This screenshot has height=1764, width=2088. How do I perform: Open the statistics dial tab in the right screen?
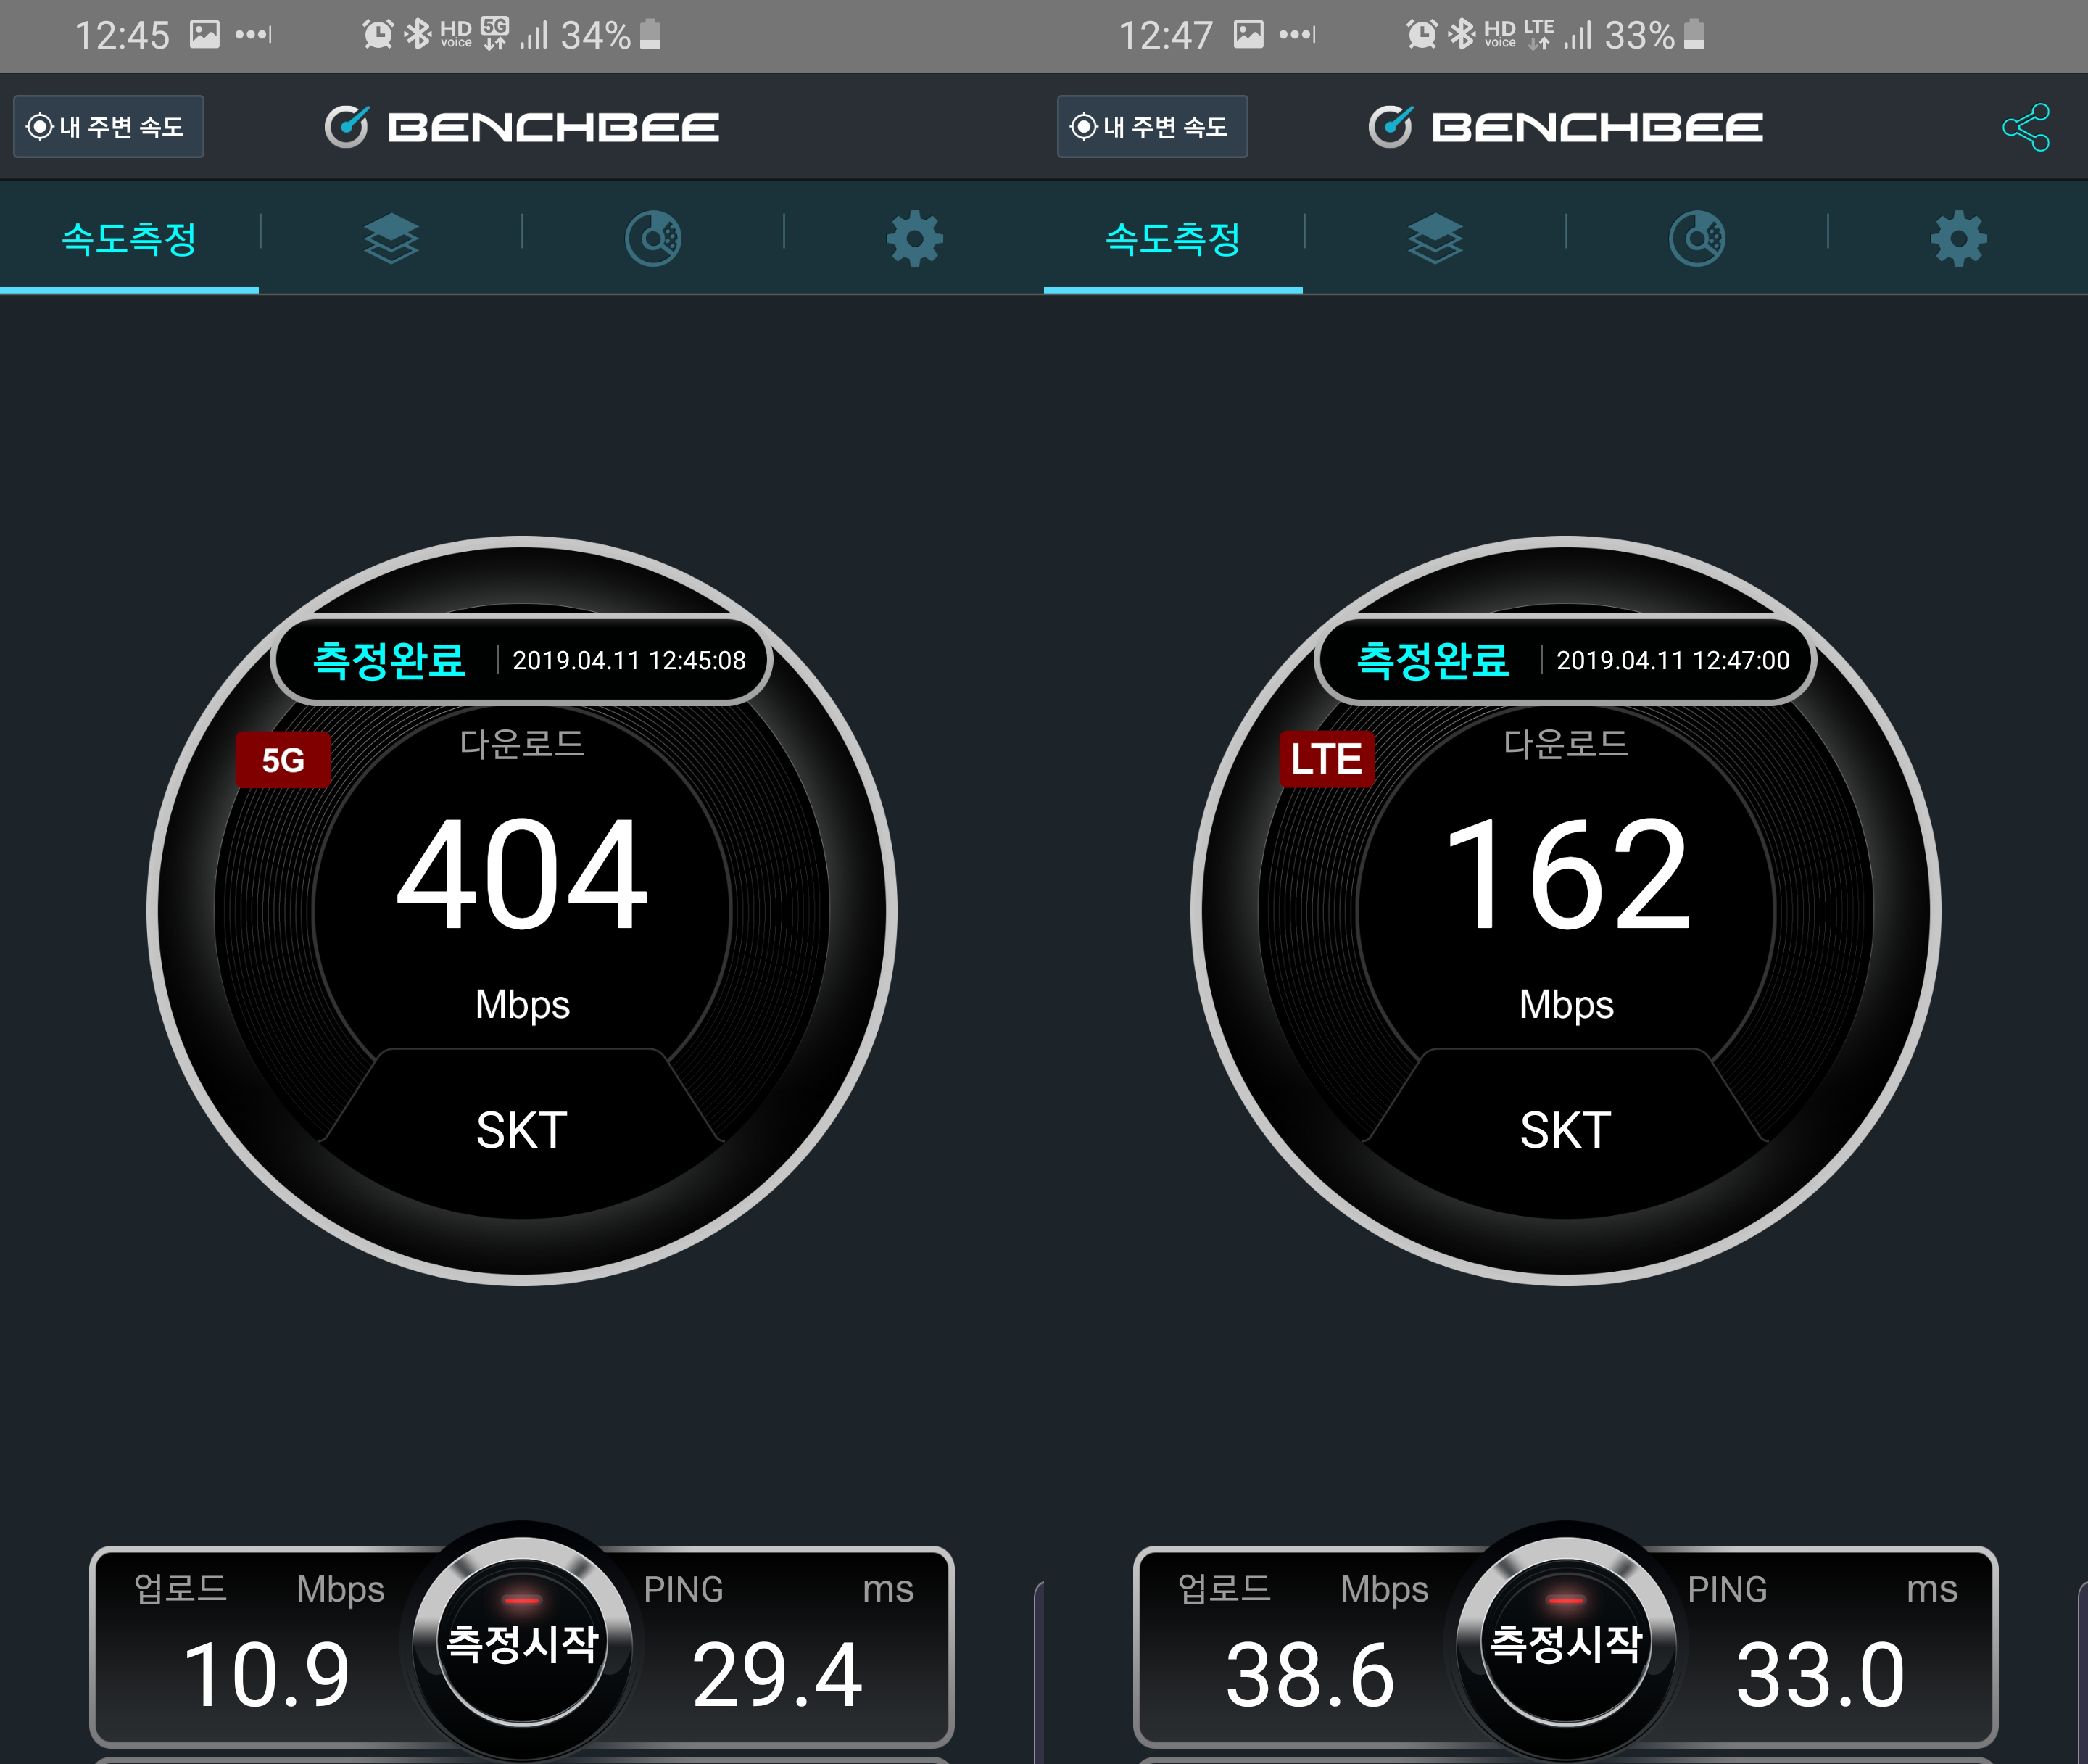(1697, 238)
